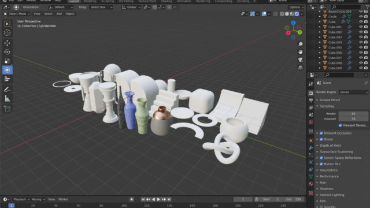Expand the Cube.001 outliner row
This screenshot has height=208, width=370.
tap(320, 27)
